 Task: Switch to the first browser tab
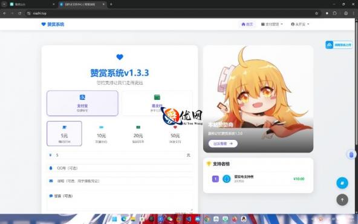coord(32,4)
